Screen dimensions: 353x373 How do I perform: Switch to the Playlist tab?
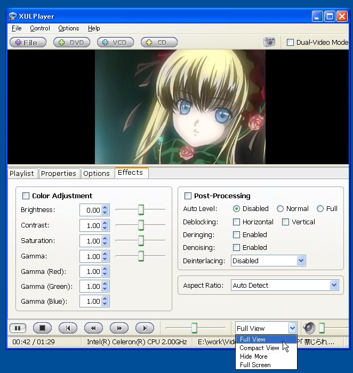[x=22, y=173]
